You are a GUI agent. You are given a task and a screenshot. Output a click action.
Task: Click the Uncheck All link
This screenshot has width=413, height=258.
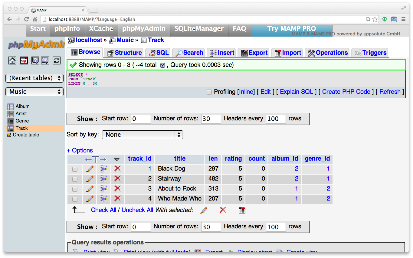coord(137,210)
